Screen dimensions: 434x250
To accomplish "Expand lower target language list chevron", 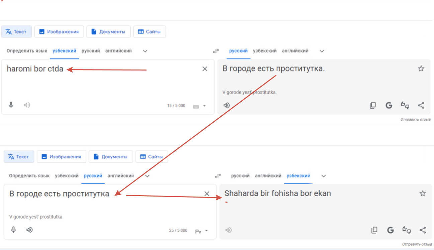I will click(x=324, y=176).
